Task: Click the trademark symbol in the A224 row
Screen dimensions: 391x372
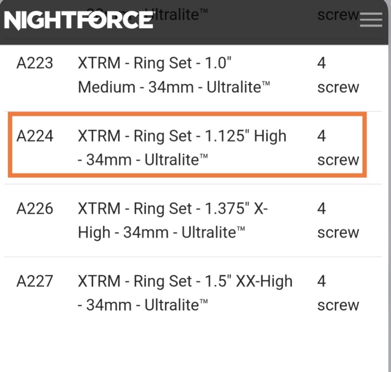Action: click(x=203, y=157)
